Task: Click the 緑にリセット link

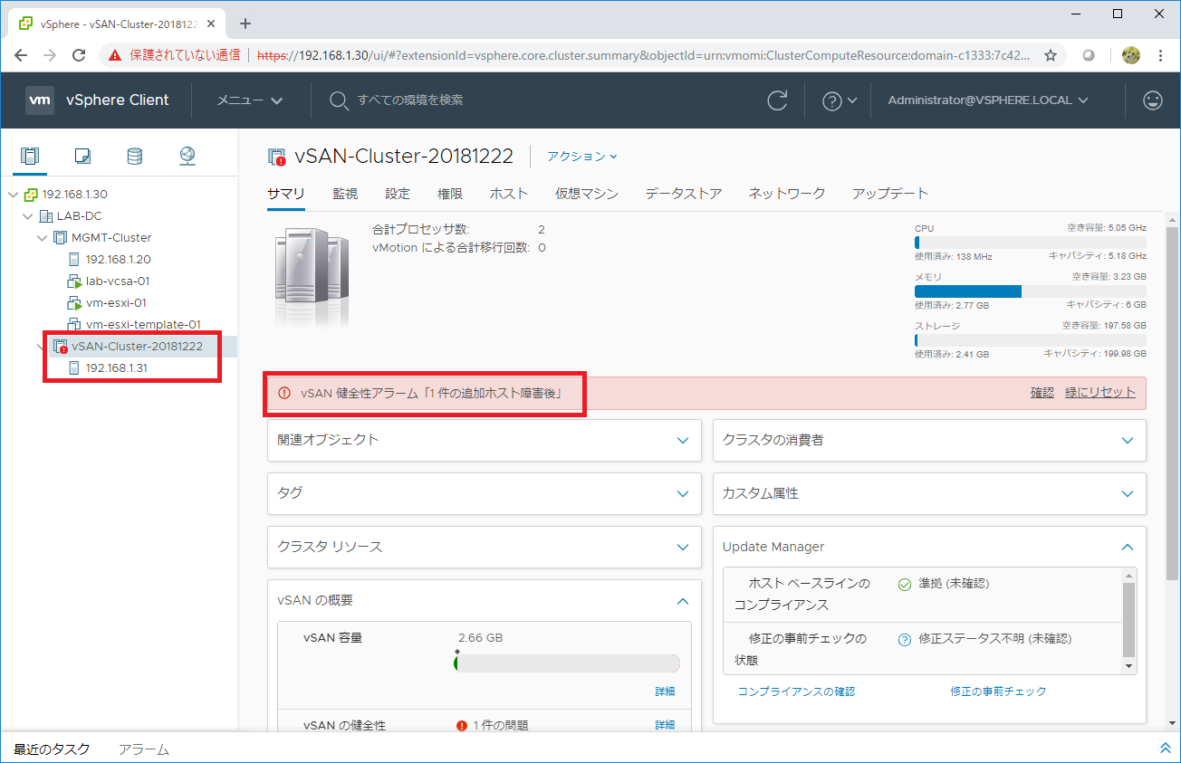Action: [1100, 393]
